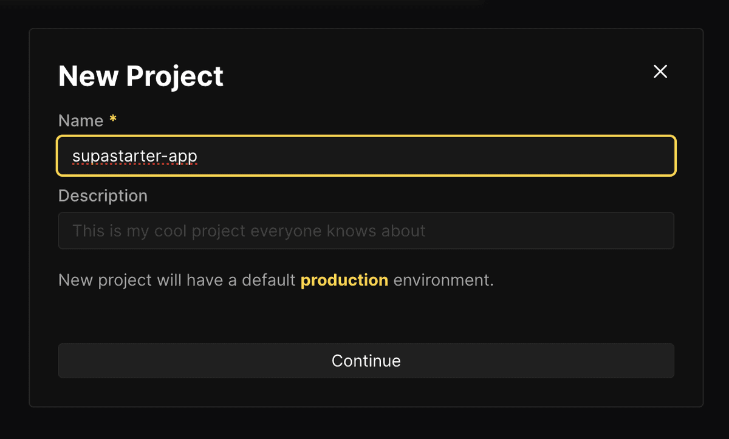
Task: Click 'New project will have a default' text
Action: [x=177, y=280]
